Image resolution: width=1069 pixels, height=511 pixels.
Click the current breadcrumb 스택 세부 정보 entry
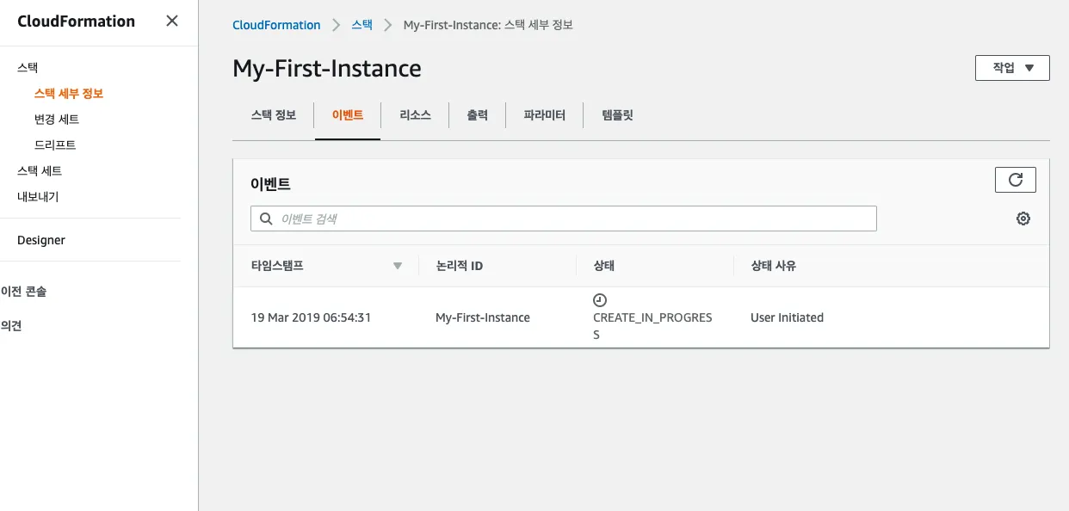488,25
